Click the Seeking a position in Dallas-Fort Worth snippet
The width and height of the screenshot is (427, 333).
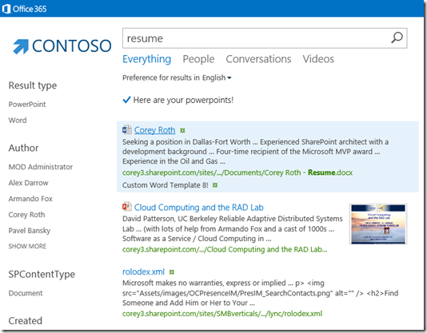[x=255, y=152]
